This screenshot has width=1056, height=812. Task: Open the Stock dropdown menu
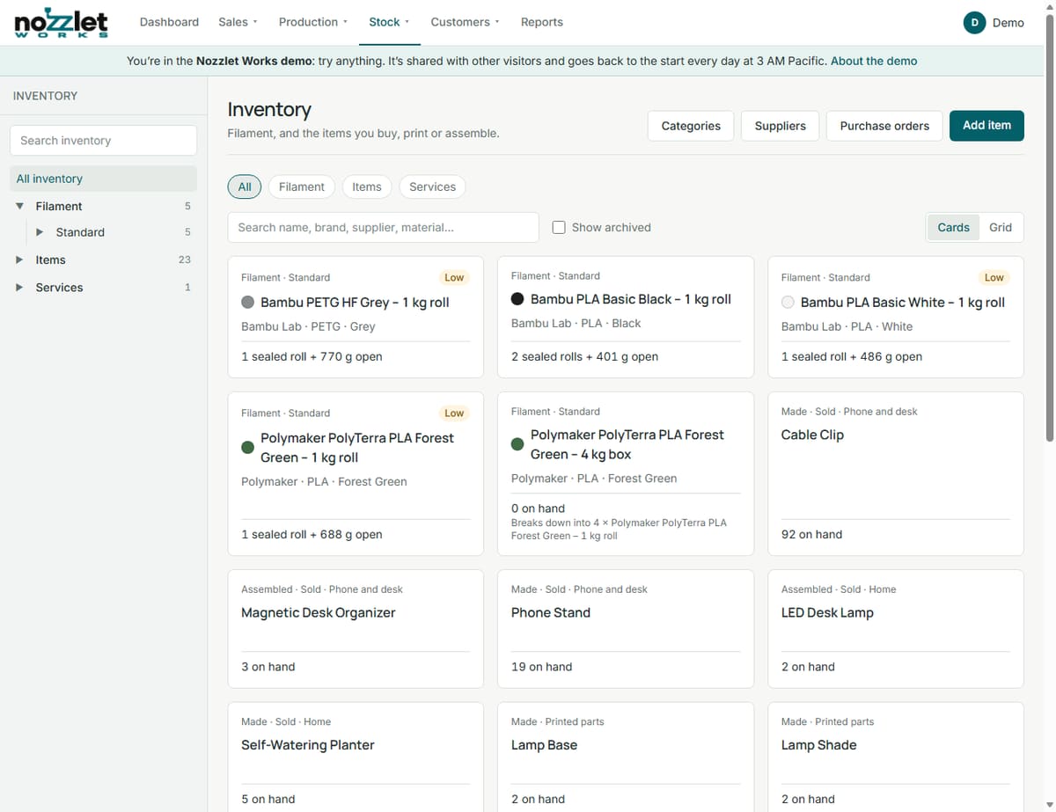[389, 22]
